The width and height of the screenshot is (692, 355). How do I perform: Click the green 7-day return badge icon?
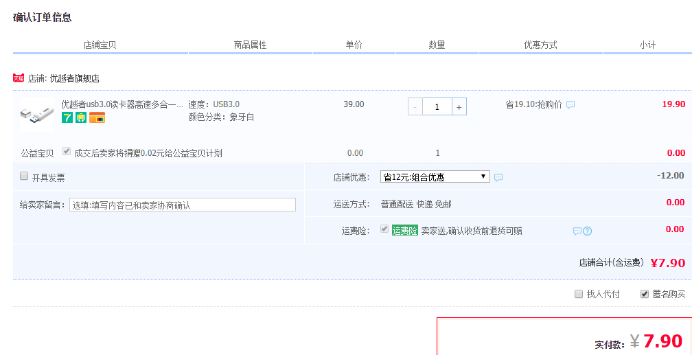[67, 117]
